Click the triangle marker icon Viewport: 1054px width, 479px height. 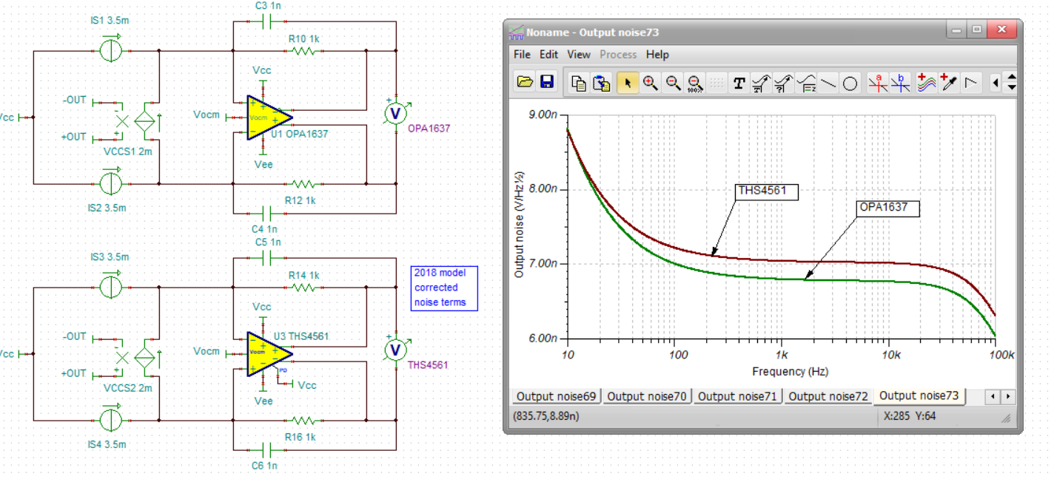pyautogui.click(x=971, y=83)
